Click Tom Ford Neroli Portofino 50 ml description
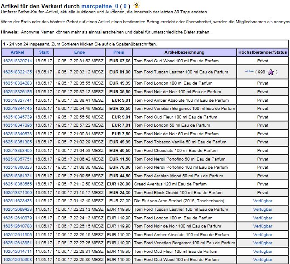The image size is (290, 264). pyautogui.click(x=180, y=159)
